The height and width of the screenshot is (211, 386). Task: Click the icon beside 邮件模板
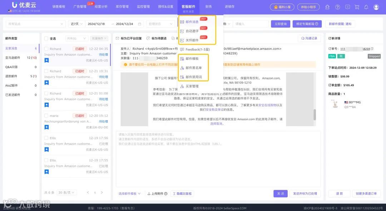182,59
